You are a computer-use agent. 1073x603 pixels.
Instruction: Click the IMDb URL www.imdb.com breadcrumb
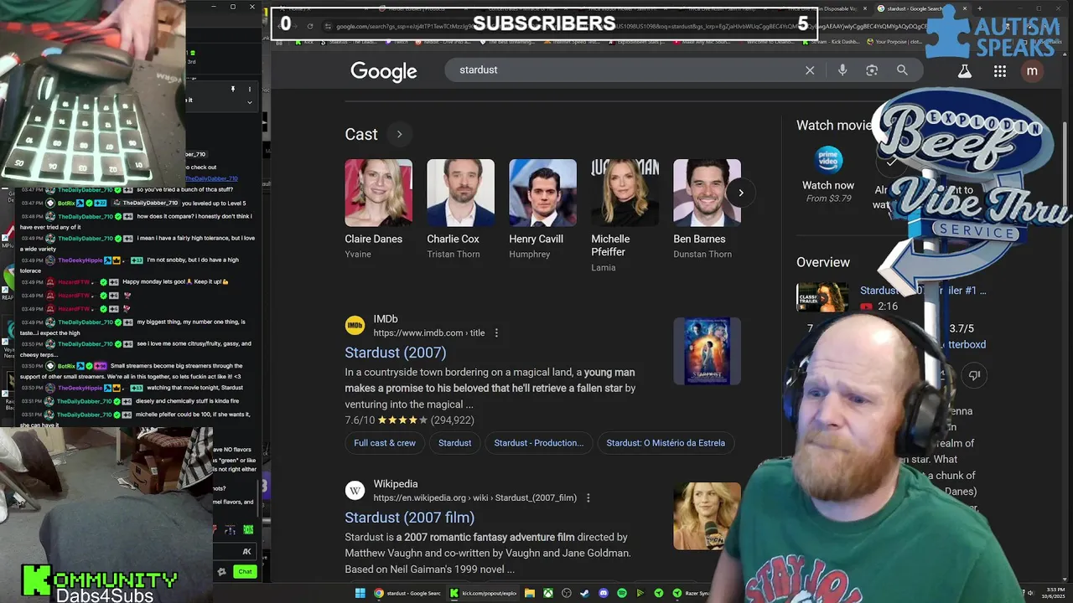(429, 332)
